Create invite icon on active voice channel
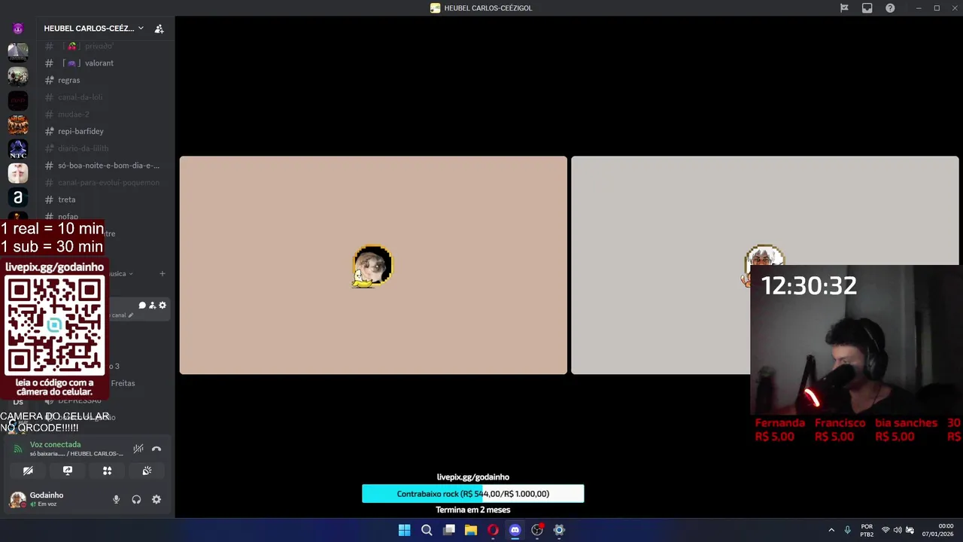This screenshot has width=963, height=542. pyautogui.click(x=152, y=306)
